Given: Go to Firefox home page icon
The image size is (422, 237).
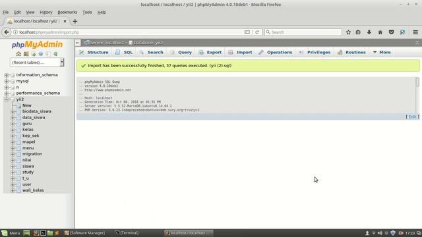Looking at the screenshot, I should [x=380, y=32].
